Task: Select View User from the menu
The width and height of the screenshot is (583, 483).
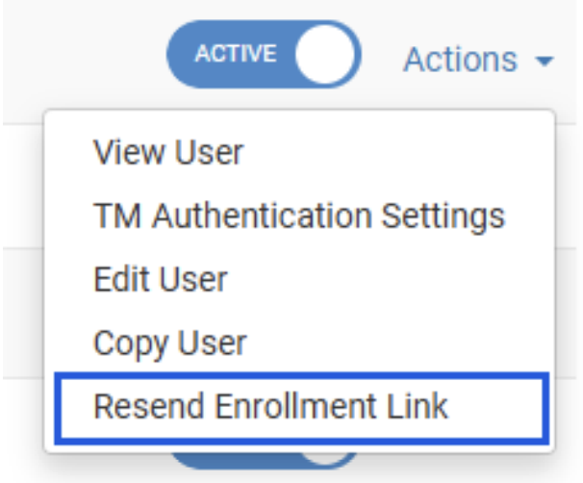Action: click(x=168, y=152)
